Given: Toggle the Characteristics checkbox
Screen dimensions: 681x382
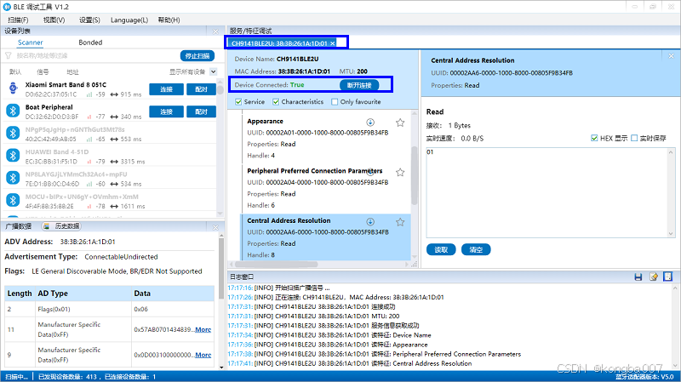Looking at the screenshot, I should pyautogui.click(x=276, y=101).
